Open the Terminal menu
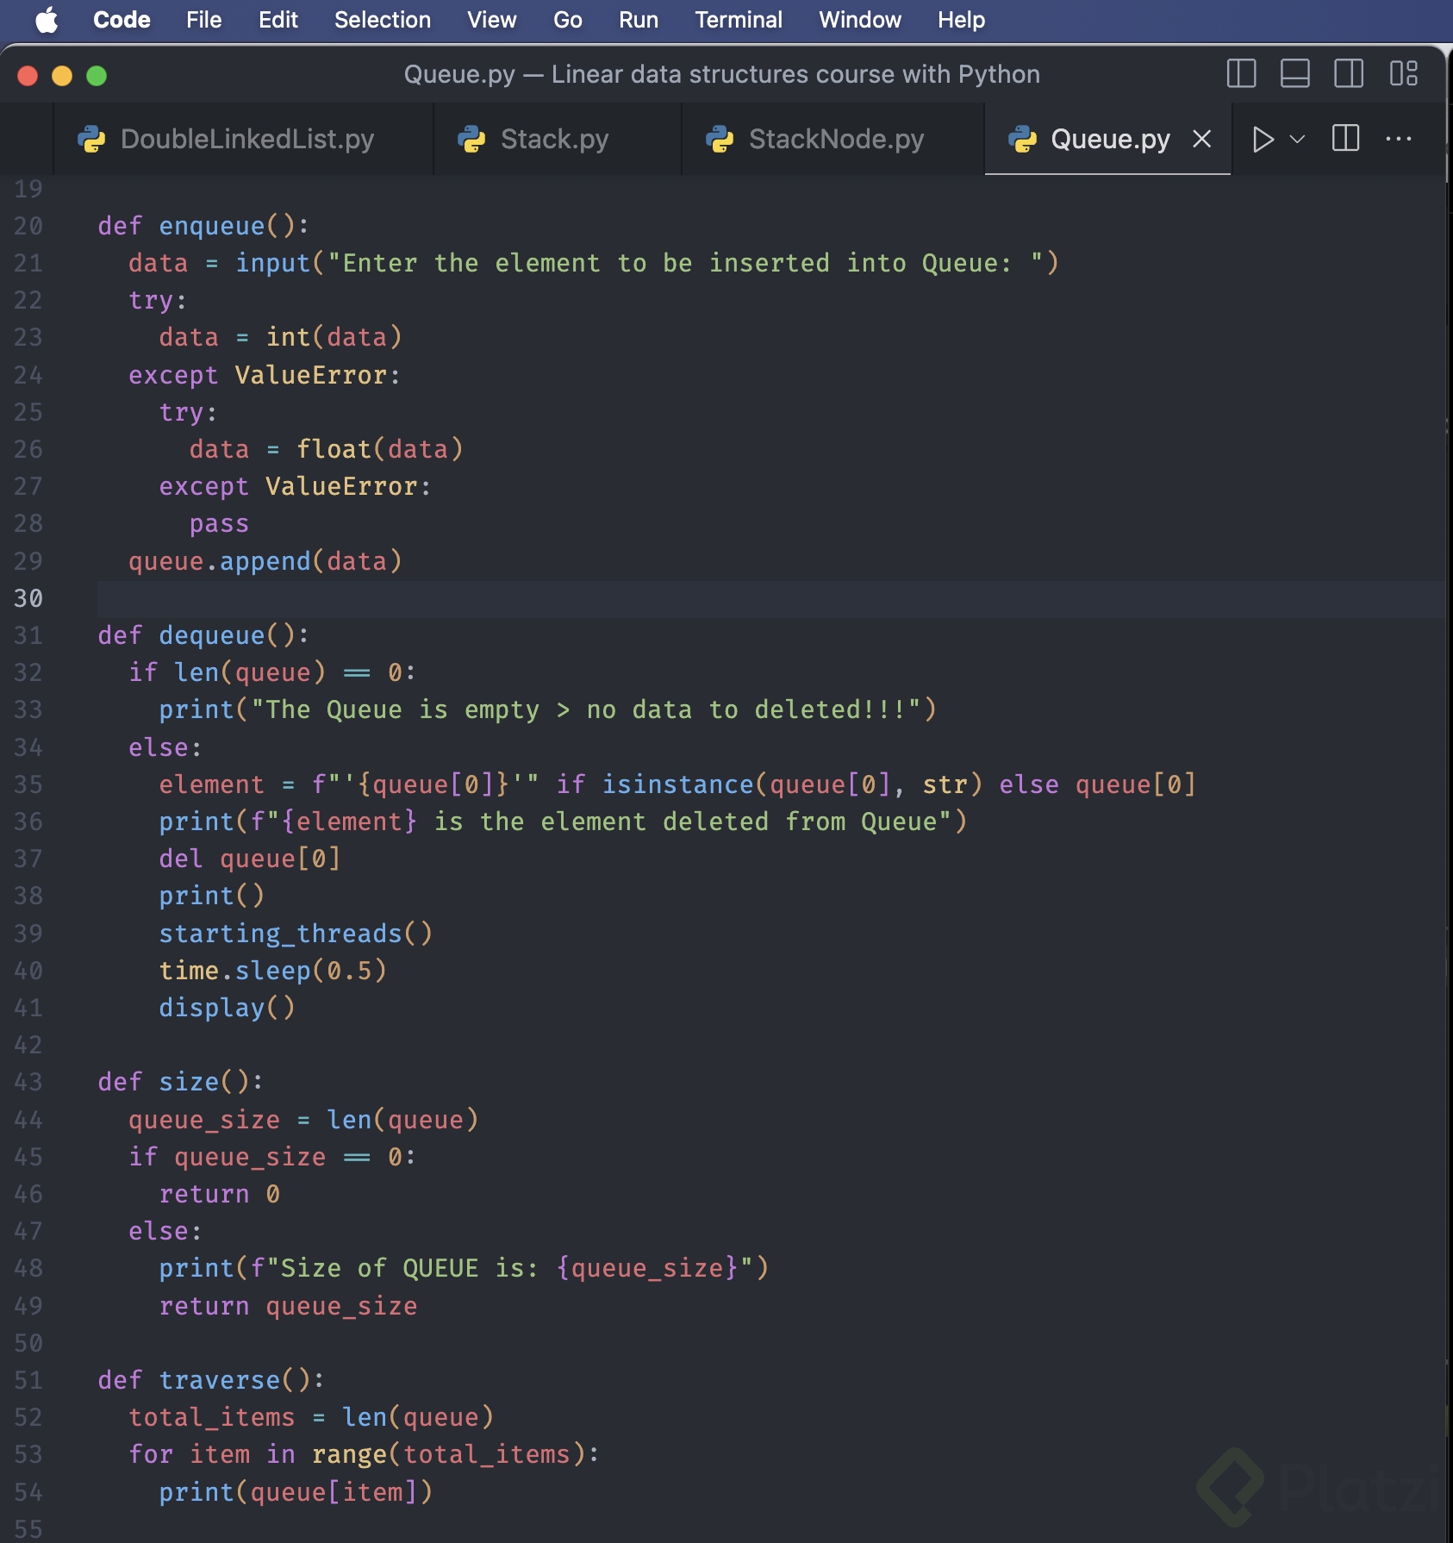The width and height of the screenshot is (1453, 1543). 739,20
